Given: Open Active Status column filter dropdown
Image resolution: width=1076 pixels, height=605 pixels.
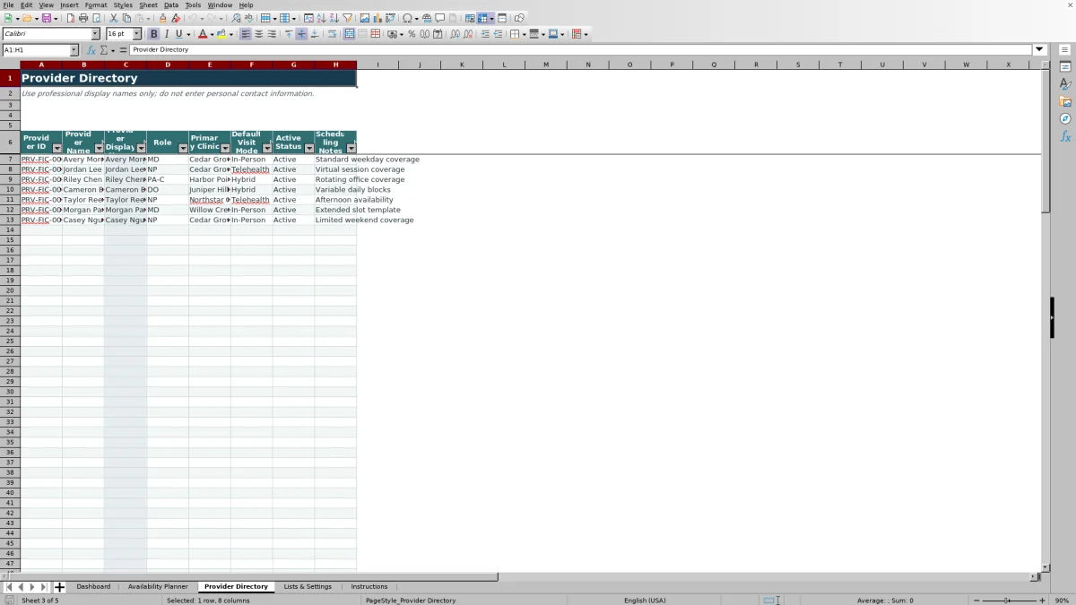Looking at the screenshot, I should [x=309, y=148].
